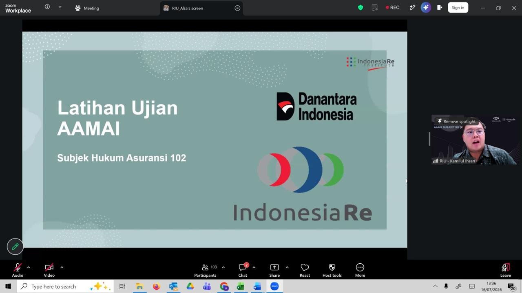Open meeting information icon
The width and height of the screenshot is (522, 293).
point(47,7)
